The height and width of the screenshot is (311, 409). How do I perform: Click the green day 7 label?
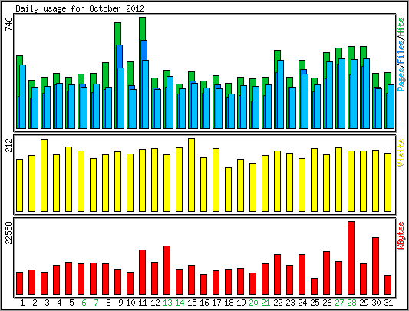(96, 303)
